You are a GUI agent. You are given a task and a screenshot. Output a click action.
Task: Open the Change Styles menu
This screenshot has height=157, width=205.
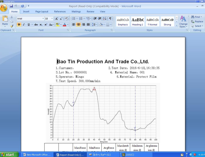183,22
